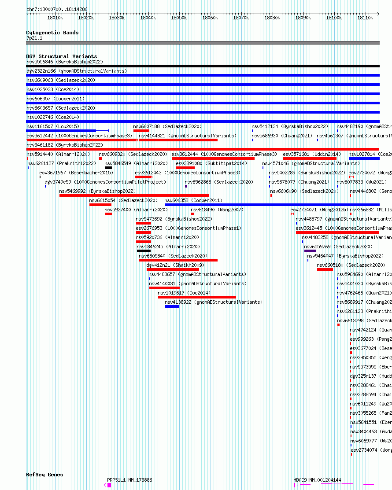Click the PRPS1L1|NM_175886 gene label
This screenshot has height=490, width=392.
coord(130,480)
